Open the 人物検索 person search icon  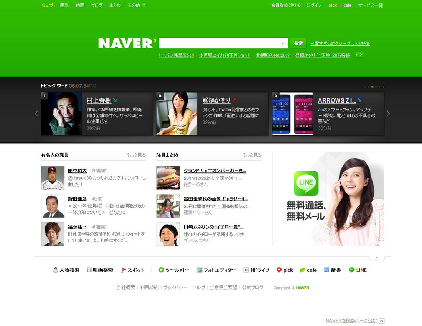55,270
